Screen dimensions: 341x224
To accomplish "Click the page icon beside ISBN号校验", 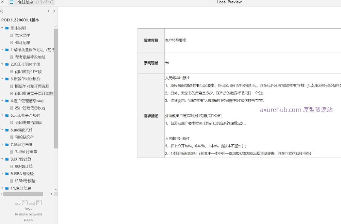I will coord(12,181).
